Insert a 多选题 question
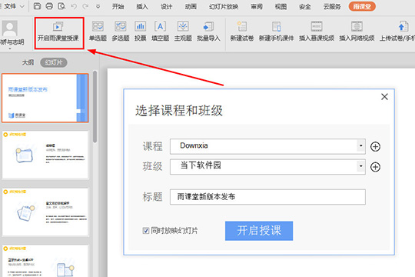 pos(121,32)
